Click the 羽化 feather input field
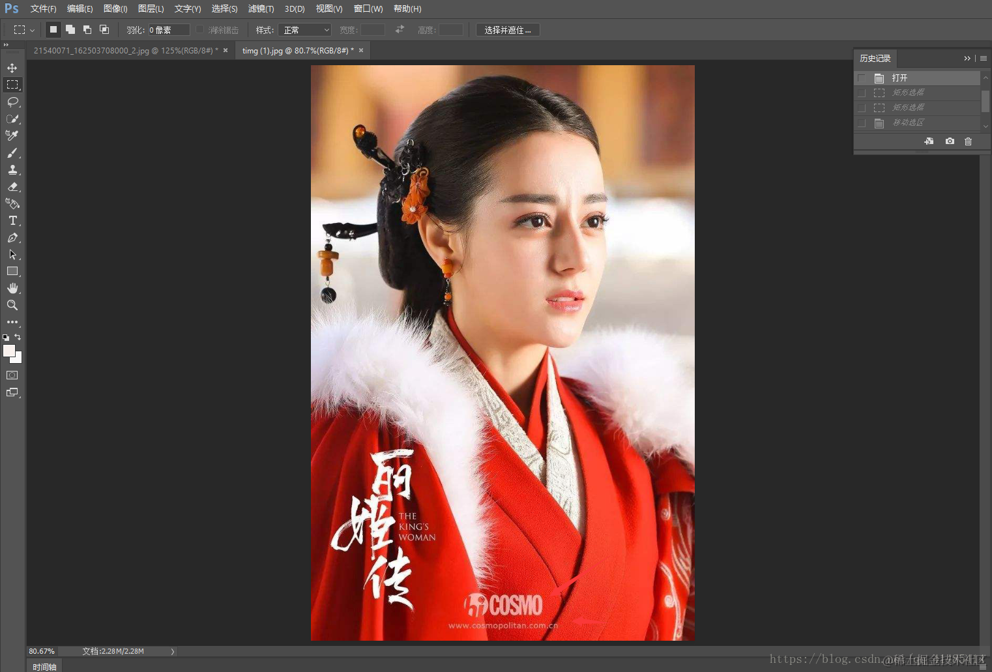This screenshot has width=992, height=672. 169,30
